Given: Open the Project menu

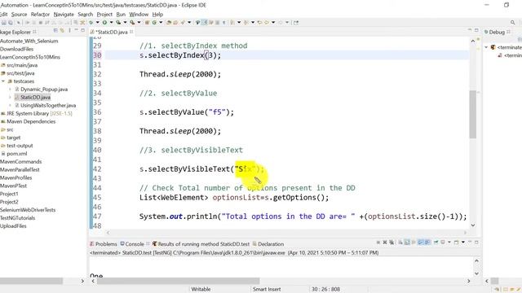Looking at the screenshot, I should 104,15.
